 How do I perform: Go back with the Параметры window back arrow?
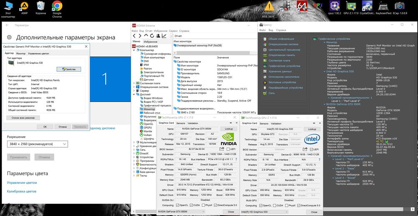point(7,25)
